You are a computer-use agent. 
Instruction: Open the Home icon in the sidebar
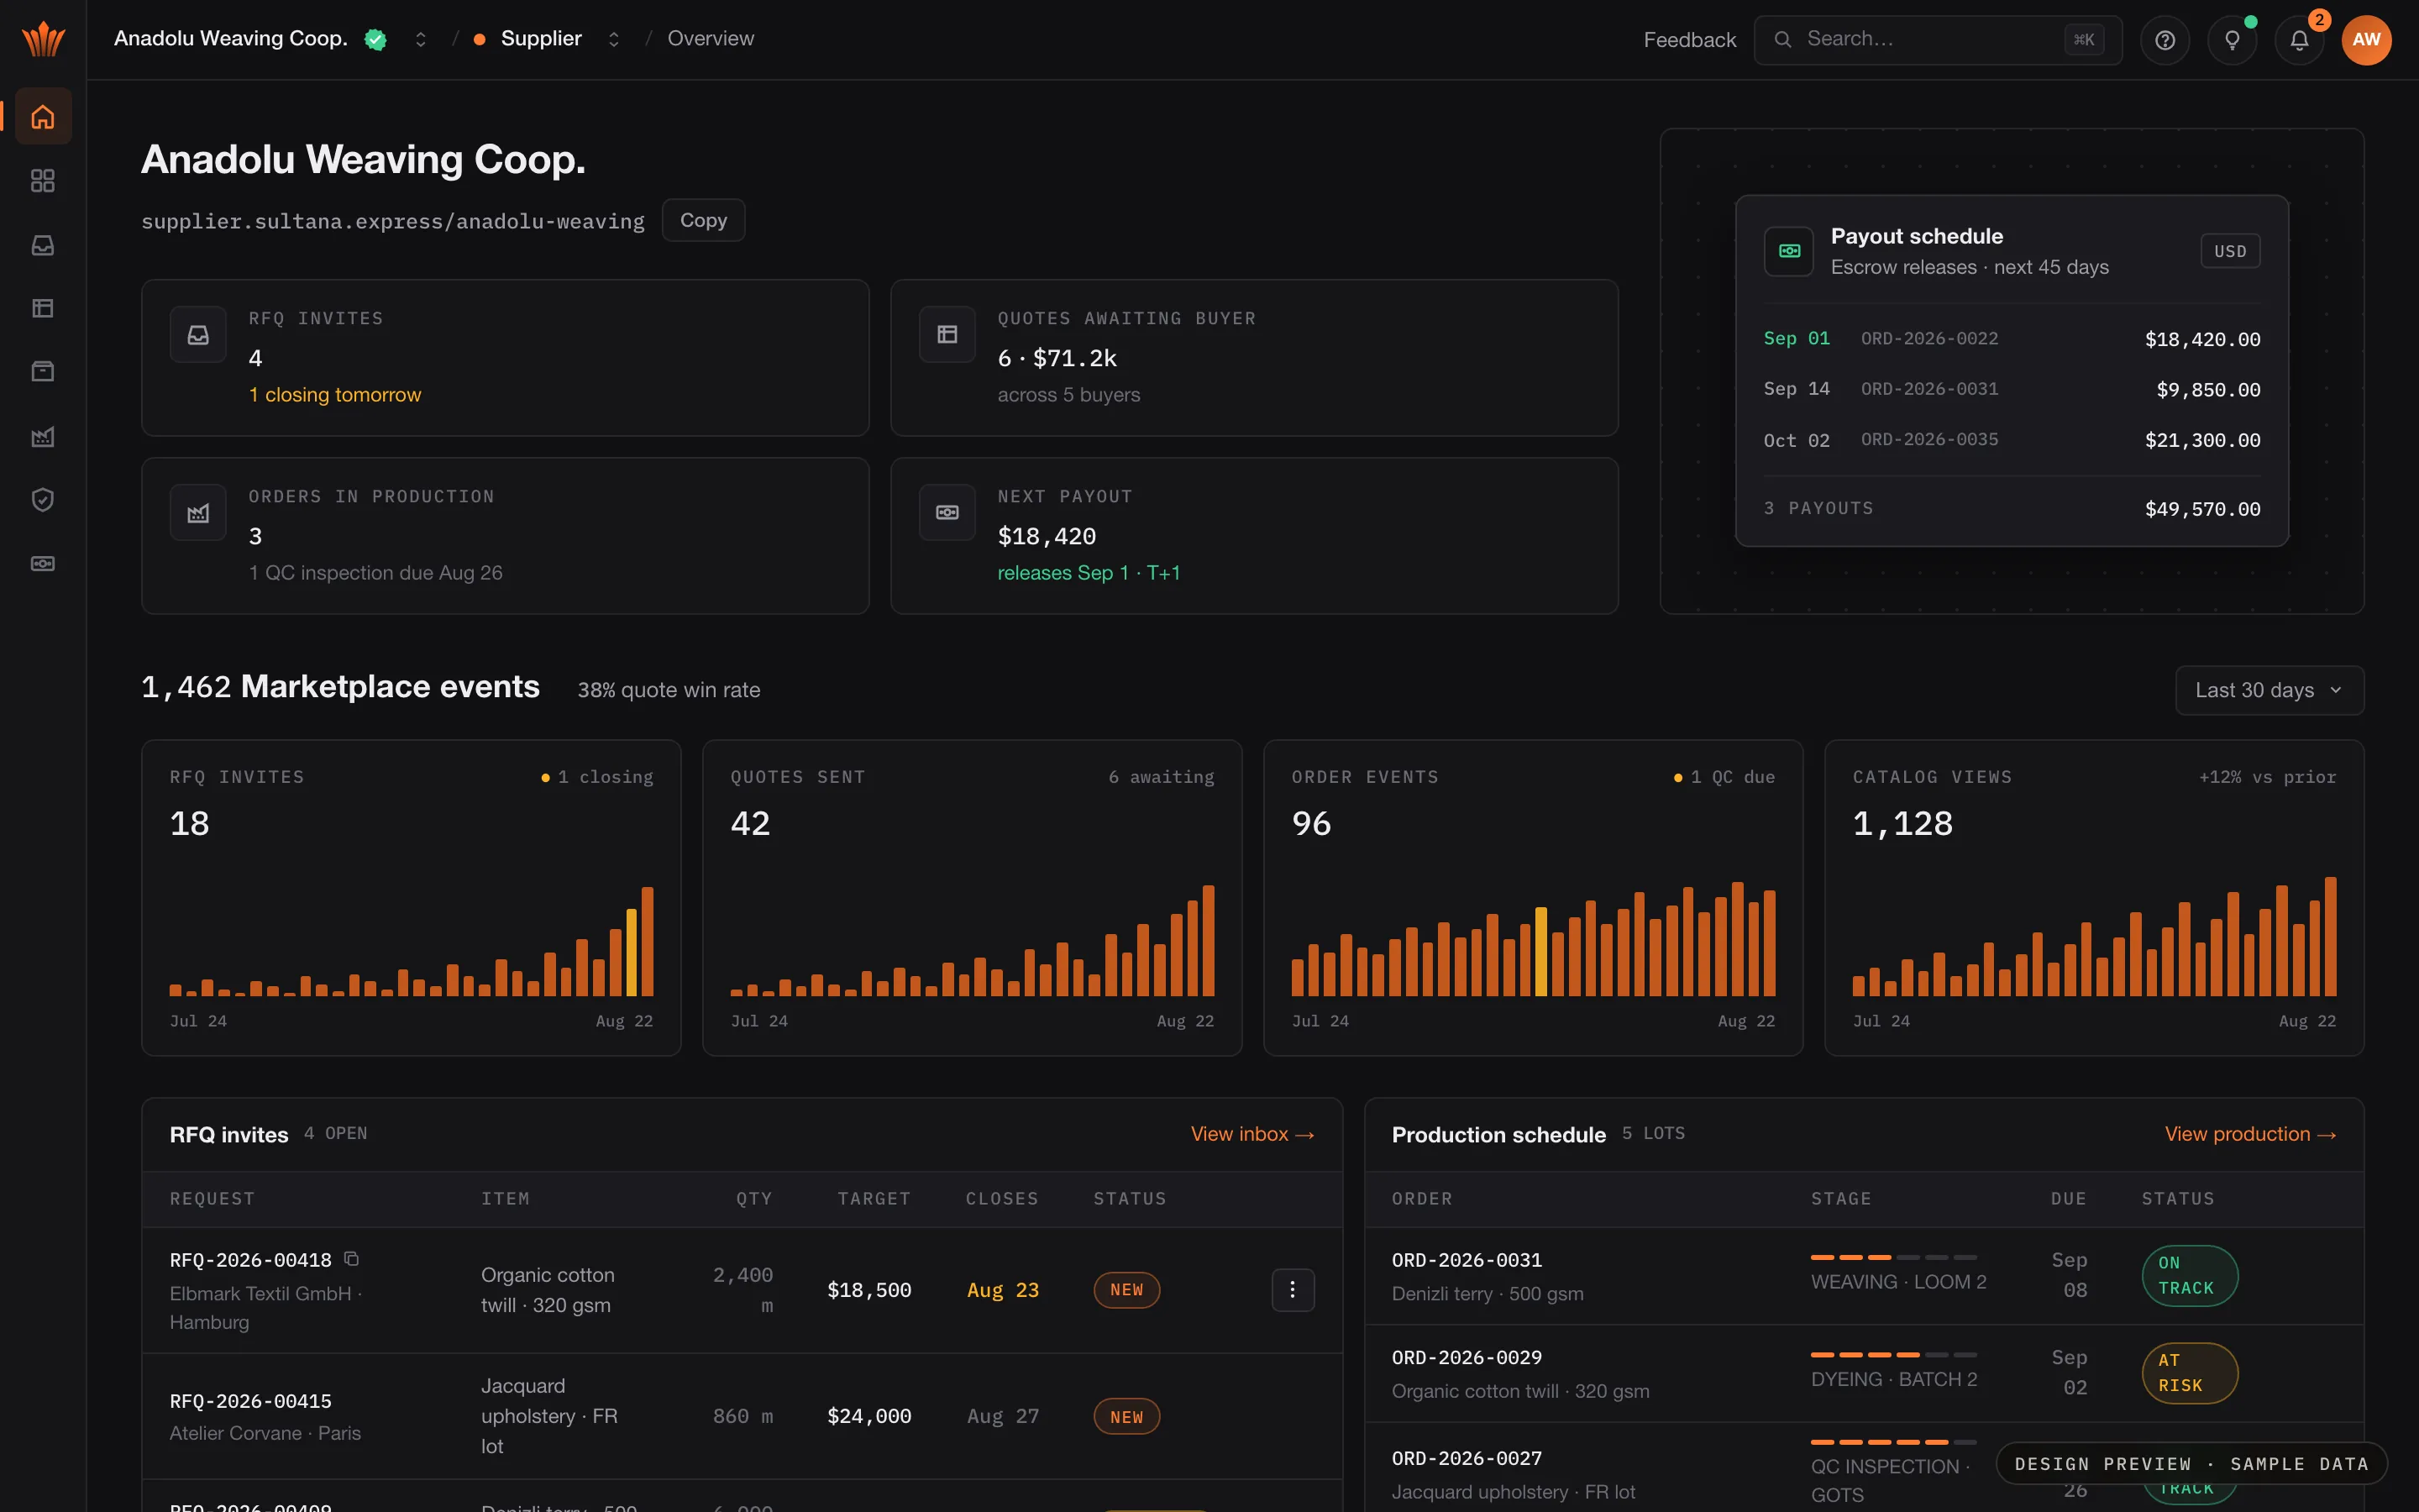point(43,117)
